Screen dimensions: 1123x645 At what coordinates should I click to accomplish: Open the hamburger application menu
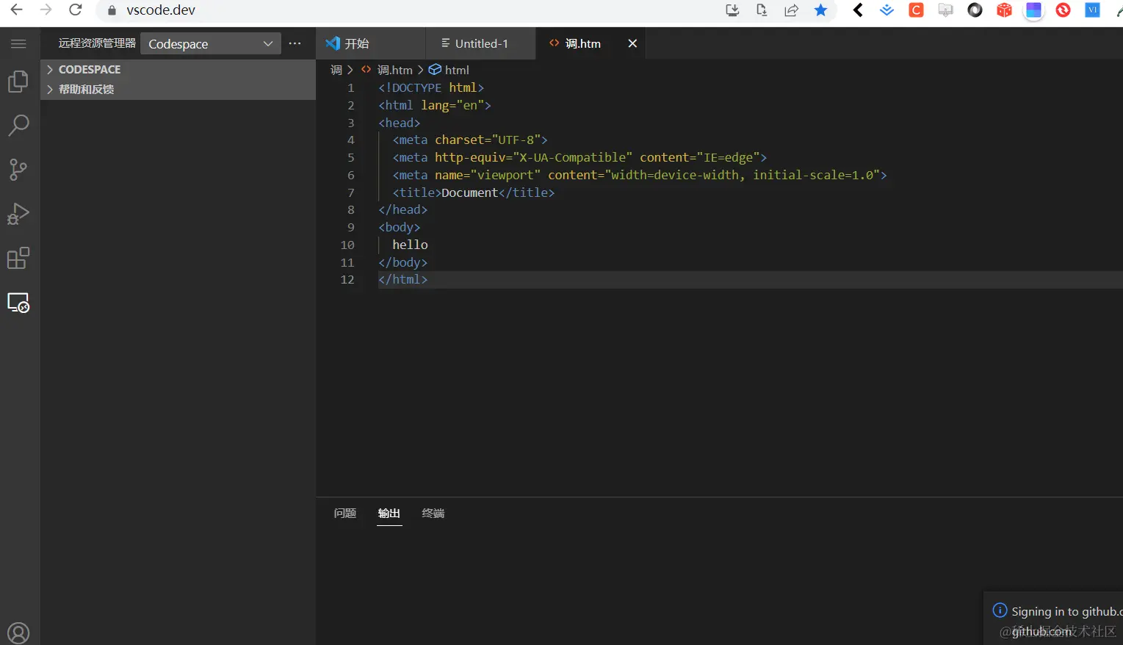[18, 44]
